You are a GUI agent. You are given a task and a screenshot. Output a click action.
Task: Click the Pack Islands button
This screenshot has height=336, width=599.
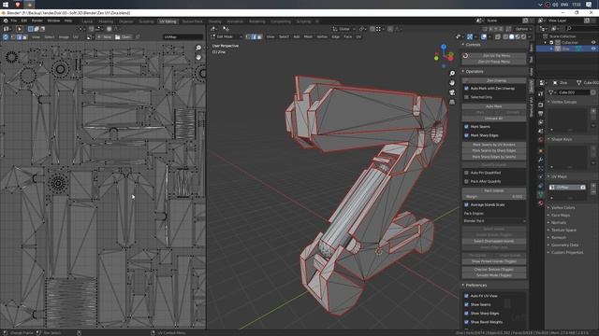click(494, 190)
